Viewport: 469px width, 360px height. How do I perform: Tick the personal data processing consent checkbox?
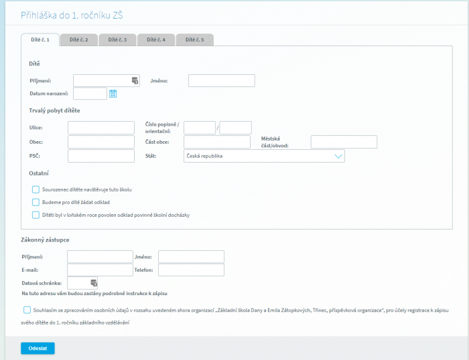[27, 310]
